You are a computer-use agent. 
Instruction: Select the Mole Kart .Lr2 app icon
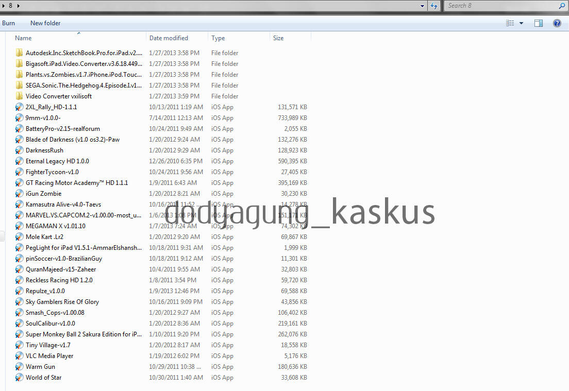pyautogui.click(x=19, y=237)
